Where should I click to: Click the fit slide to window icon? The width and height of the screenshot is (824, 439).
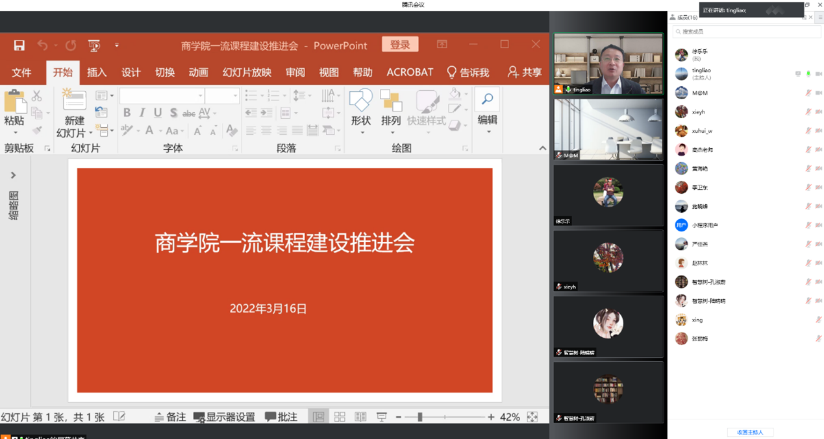[532, 417]
